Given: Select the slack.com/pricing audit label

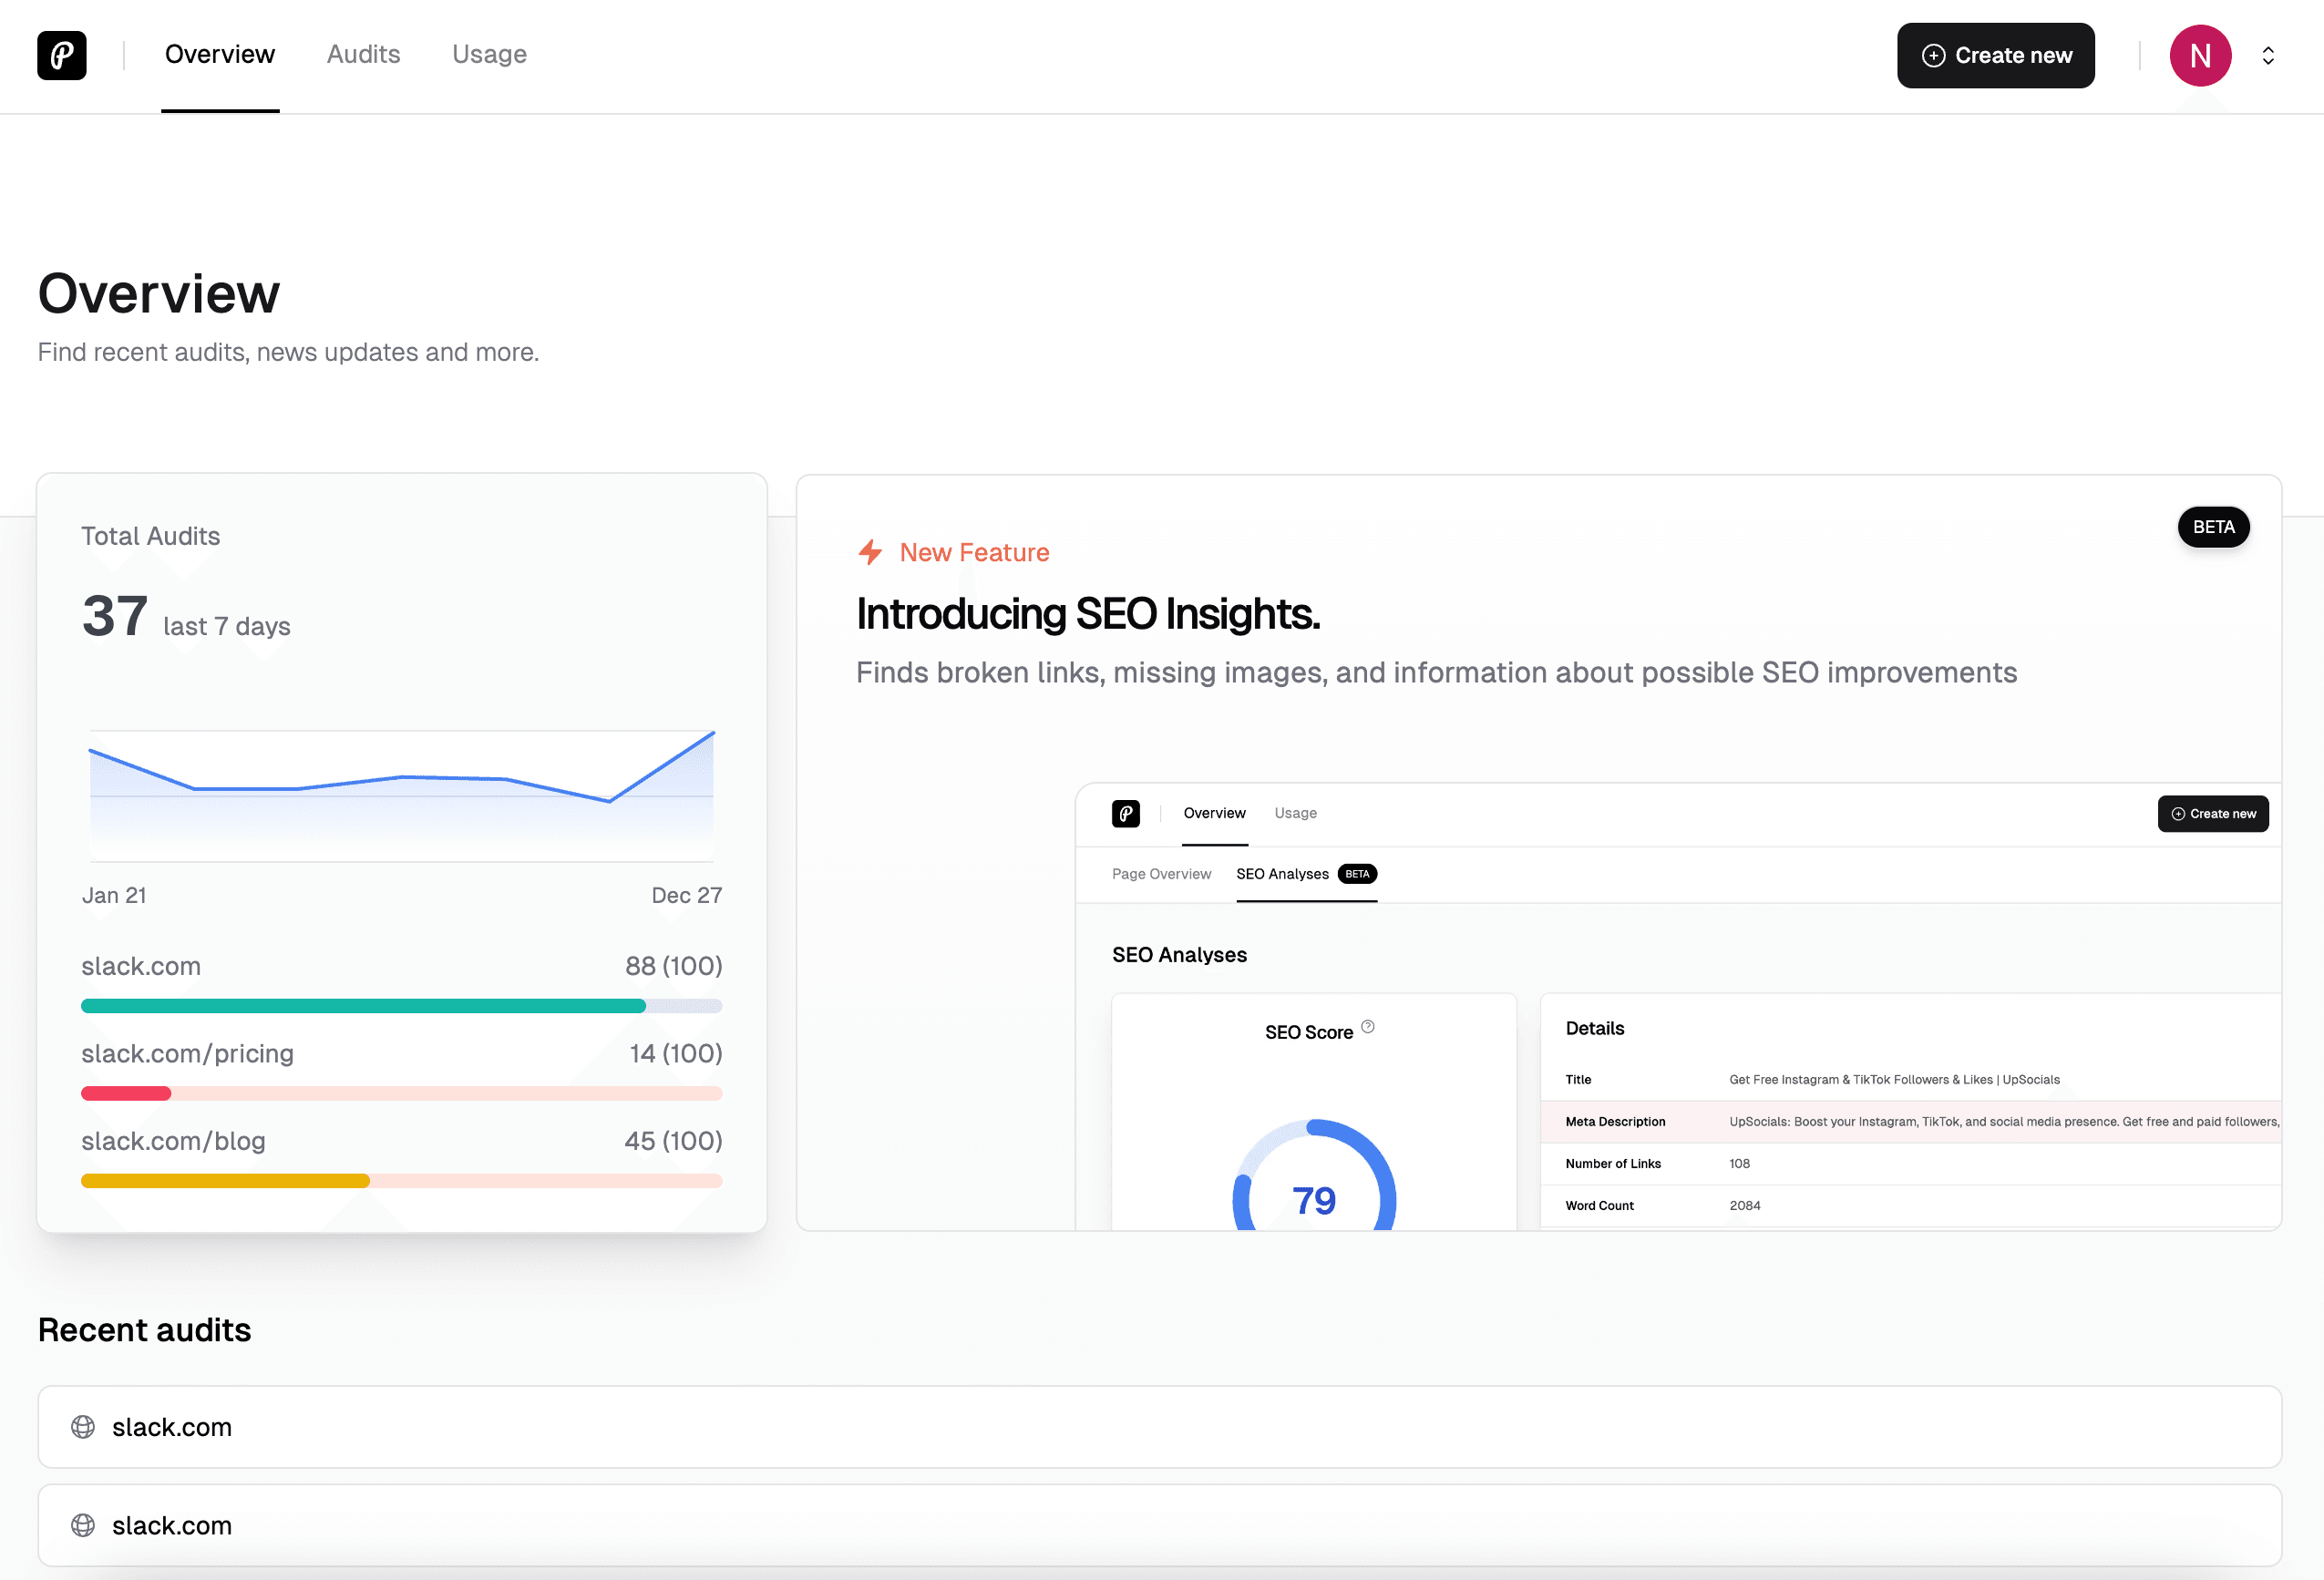Looking at the screenshot, I should tap(187, 1053).
